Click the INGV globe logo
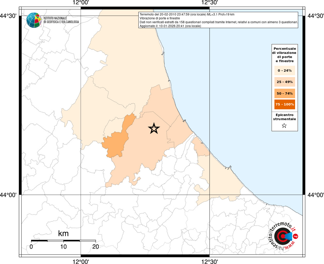Screen dimensions: 324x264 [34, 20]
